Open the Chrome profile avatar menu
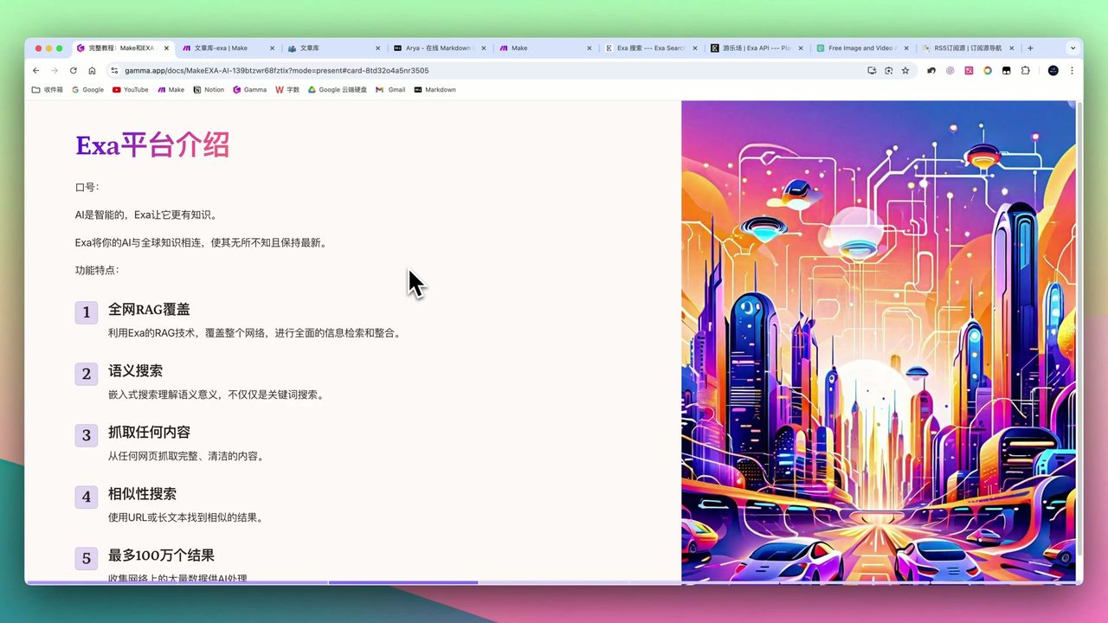Image resolution: width=1108 pixels, height=623 pixels. (1053, 70)
